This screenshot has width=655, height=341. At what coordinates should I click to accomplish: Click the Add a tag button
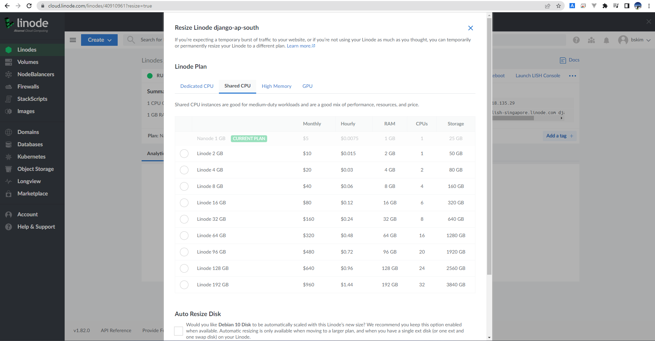point(560,136)
